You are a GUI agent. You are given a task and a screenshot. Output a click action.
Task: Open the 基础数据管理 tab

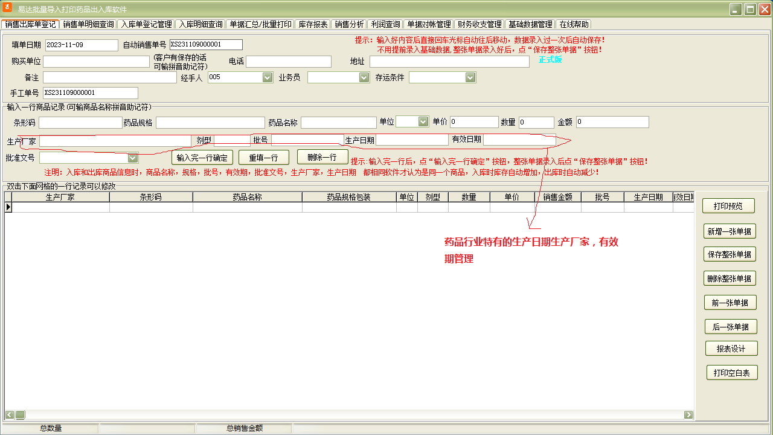pos(530,24)
